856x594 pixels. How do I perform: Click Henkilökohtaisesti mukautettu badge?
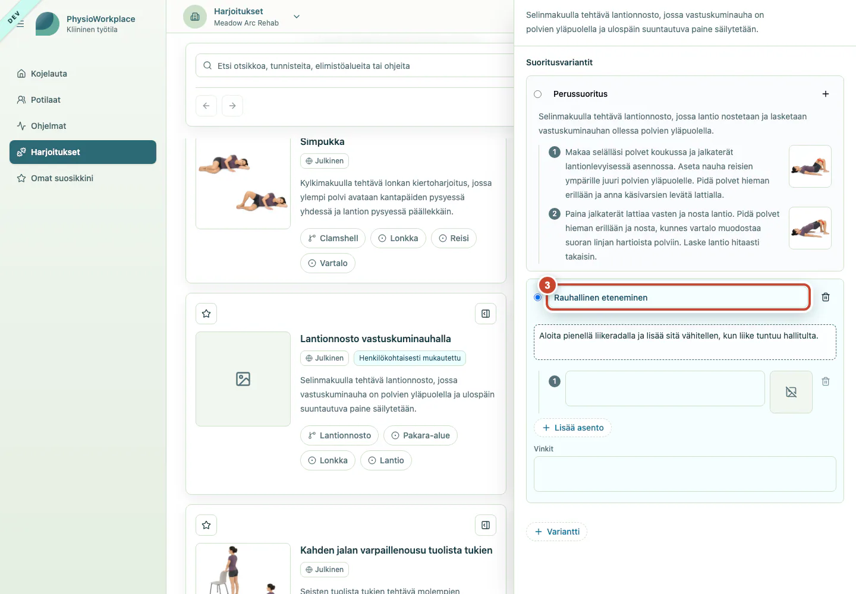(410, 358)
